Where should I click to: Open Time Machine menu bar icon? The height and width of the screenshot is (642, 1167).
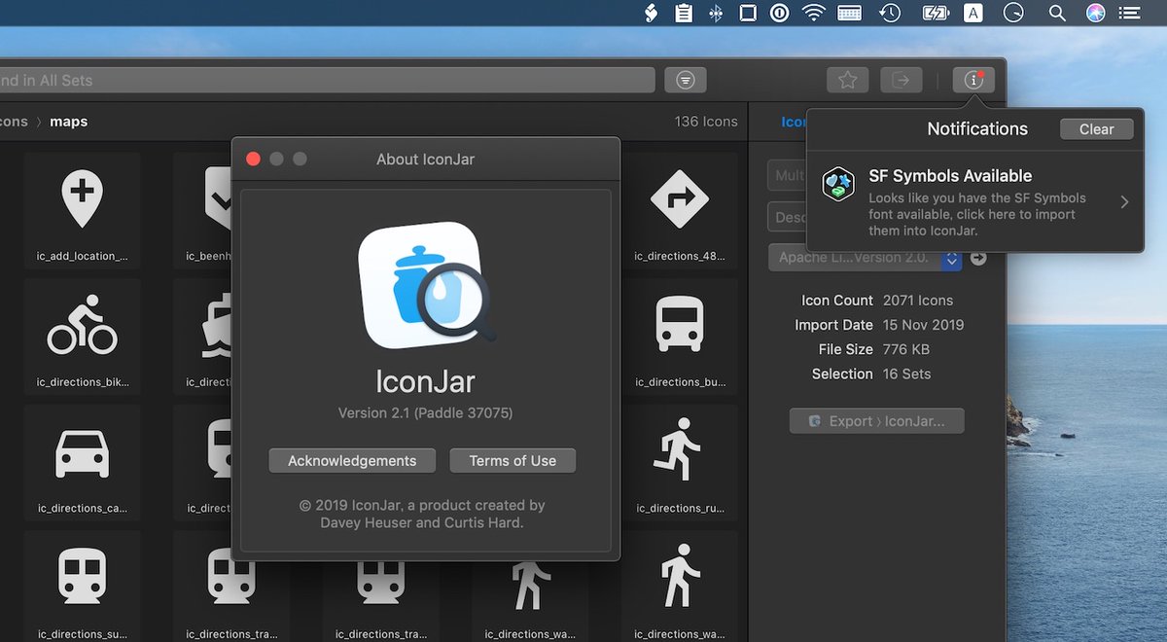[890, 13]
